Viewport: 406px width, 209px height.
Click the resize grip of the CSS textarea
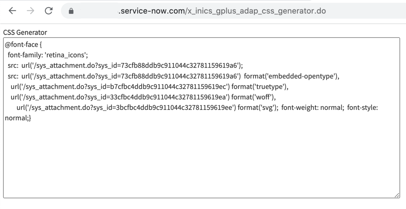[x=397, y=195]
